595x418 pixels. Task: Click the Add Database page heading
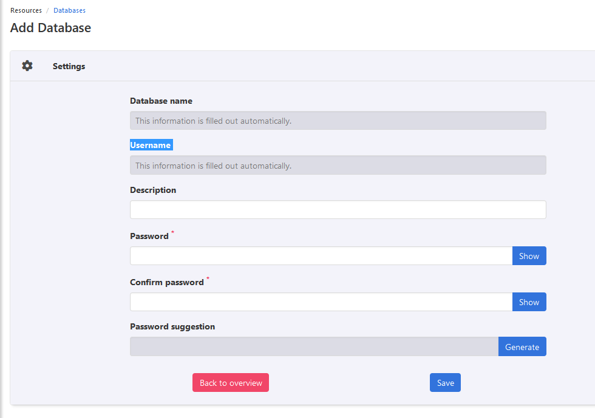[50, 28]
